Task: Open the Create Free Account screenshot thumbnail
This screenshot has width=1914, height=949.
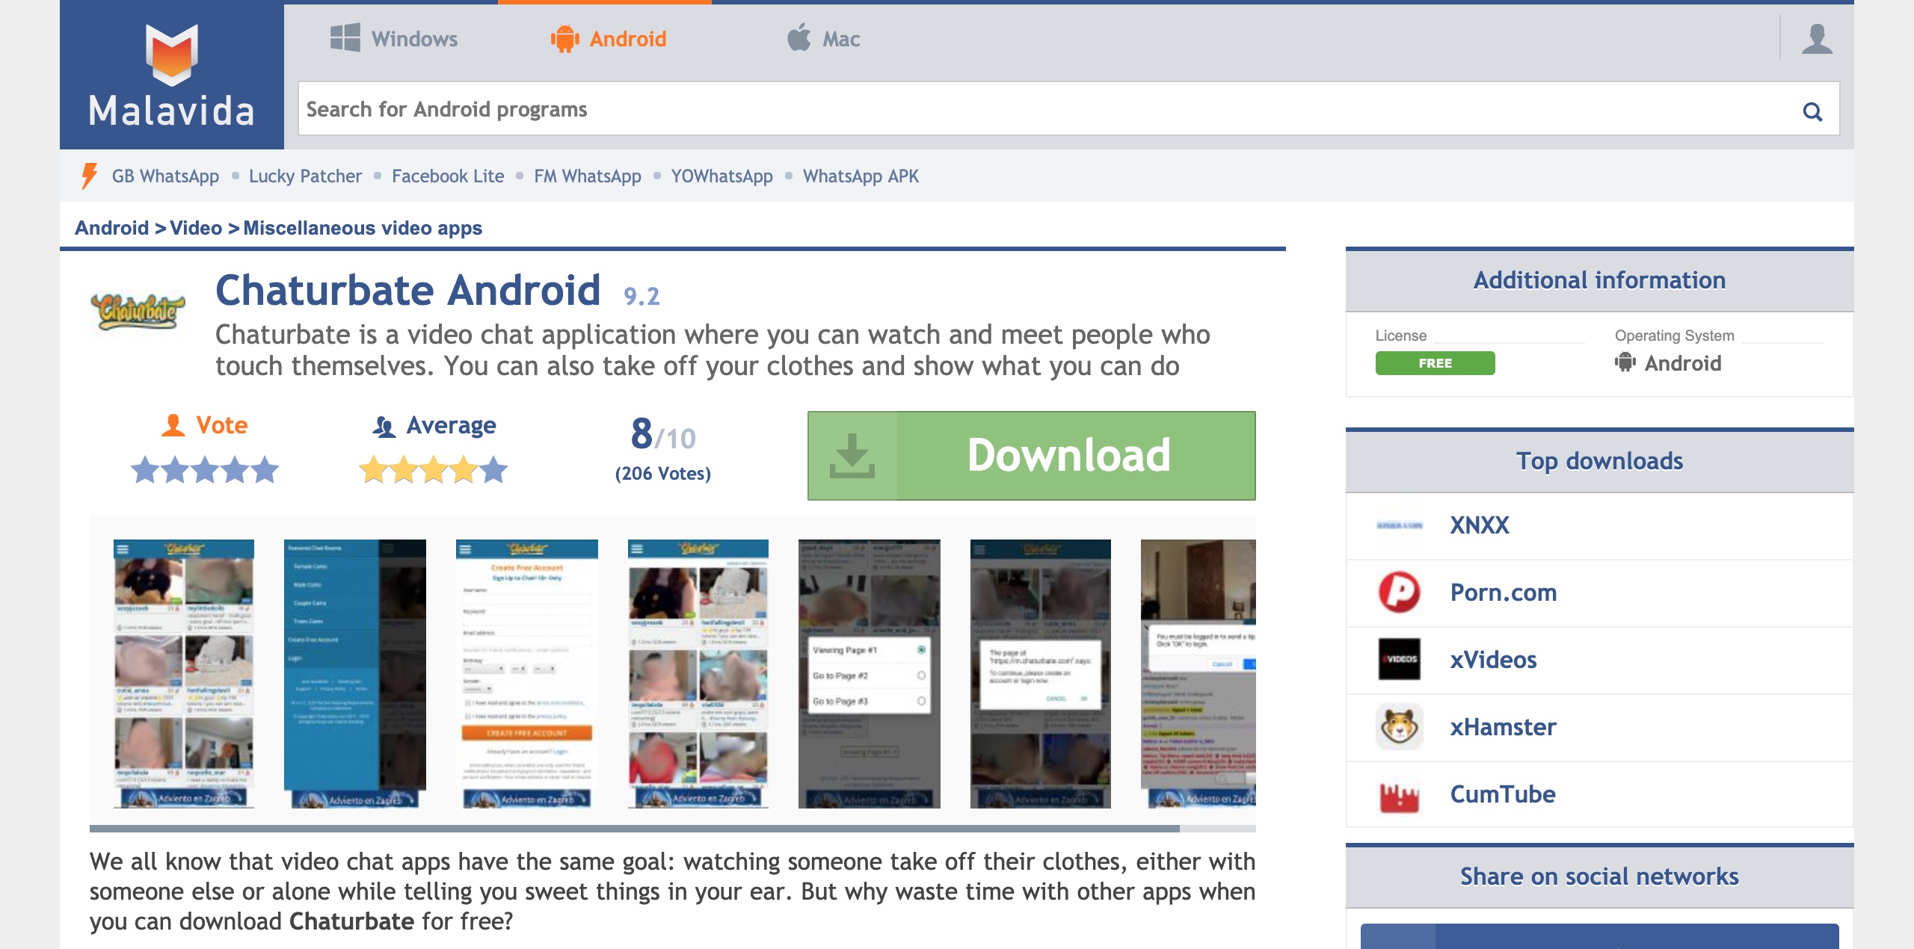Action: [527, 673]
